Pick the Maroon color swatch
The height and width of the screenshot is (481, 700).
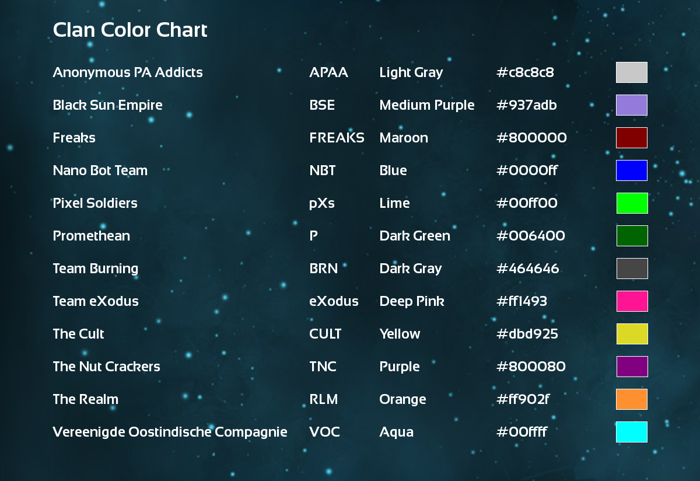(x=632, y=138)
